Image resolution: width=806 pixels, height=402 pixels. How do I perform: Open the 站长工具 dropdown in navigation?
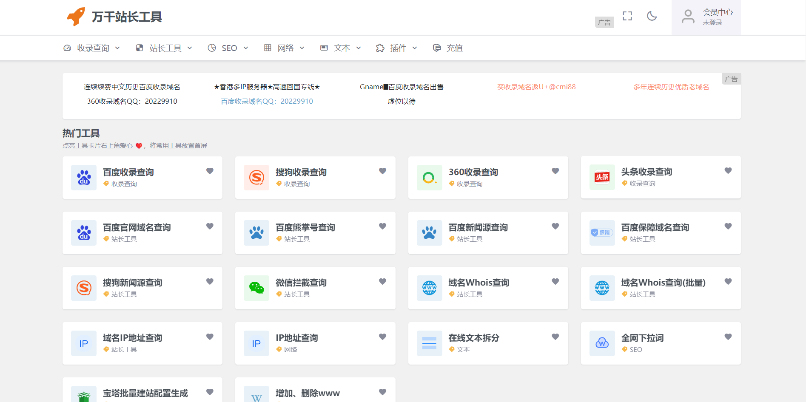[x=164, y=48]
